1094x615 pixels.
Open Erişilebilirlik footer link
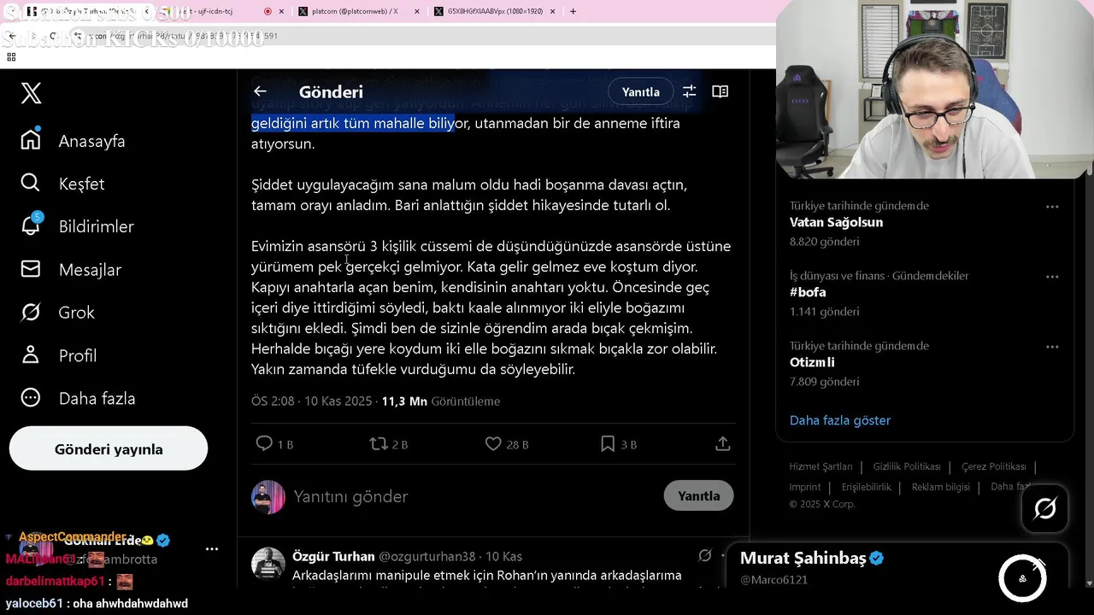(x=867, y=487)
